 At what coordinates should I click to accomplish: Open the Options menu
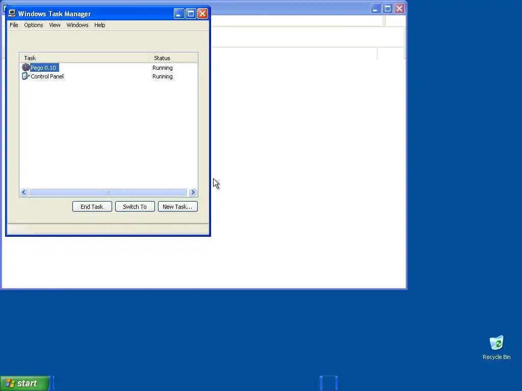[x=33, y=25]
